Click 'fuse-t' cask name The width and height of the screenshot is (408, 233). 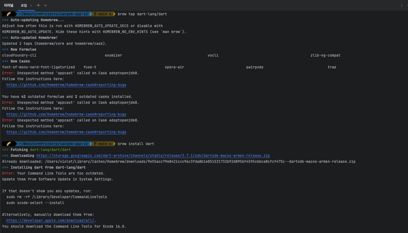pos(90,67)
